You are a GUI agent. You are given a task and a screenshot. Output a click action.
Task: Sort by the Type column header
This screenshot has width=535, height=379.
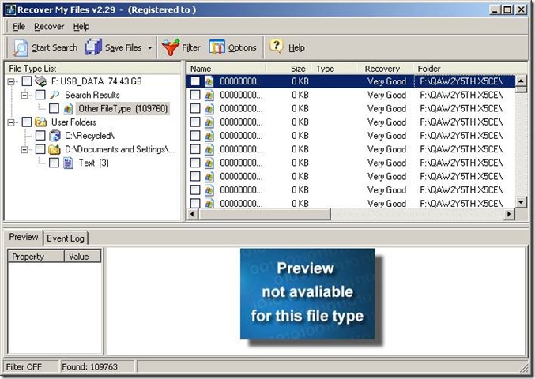click(333, 69)
